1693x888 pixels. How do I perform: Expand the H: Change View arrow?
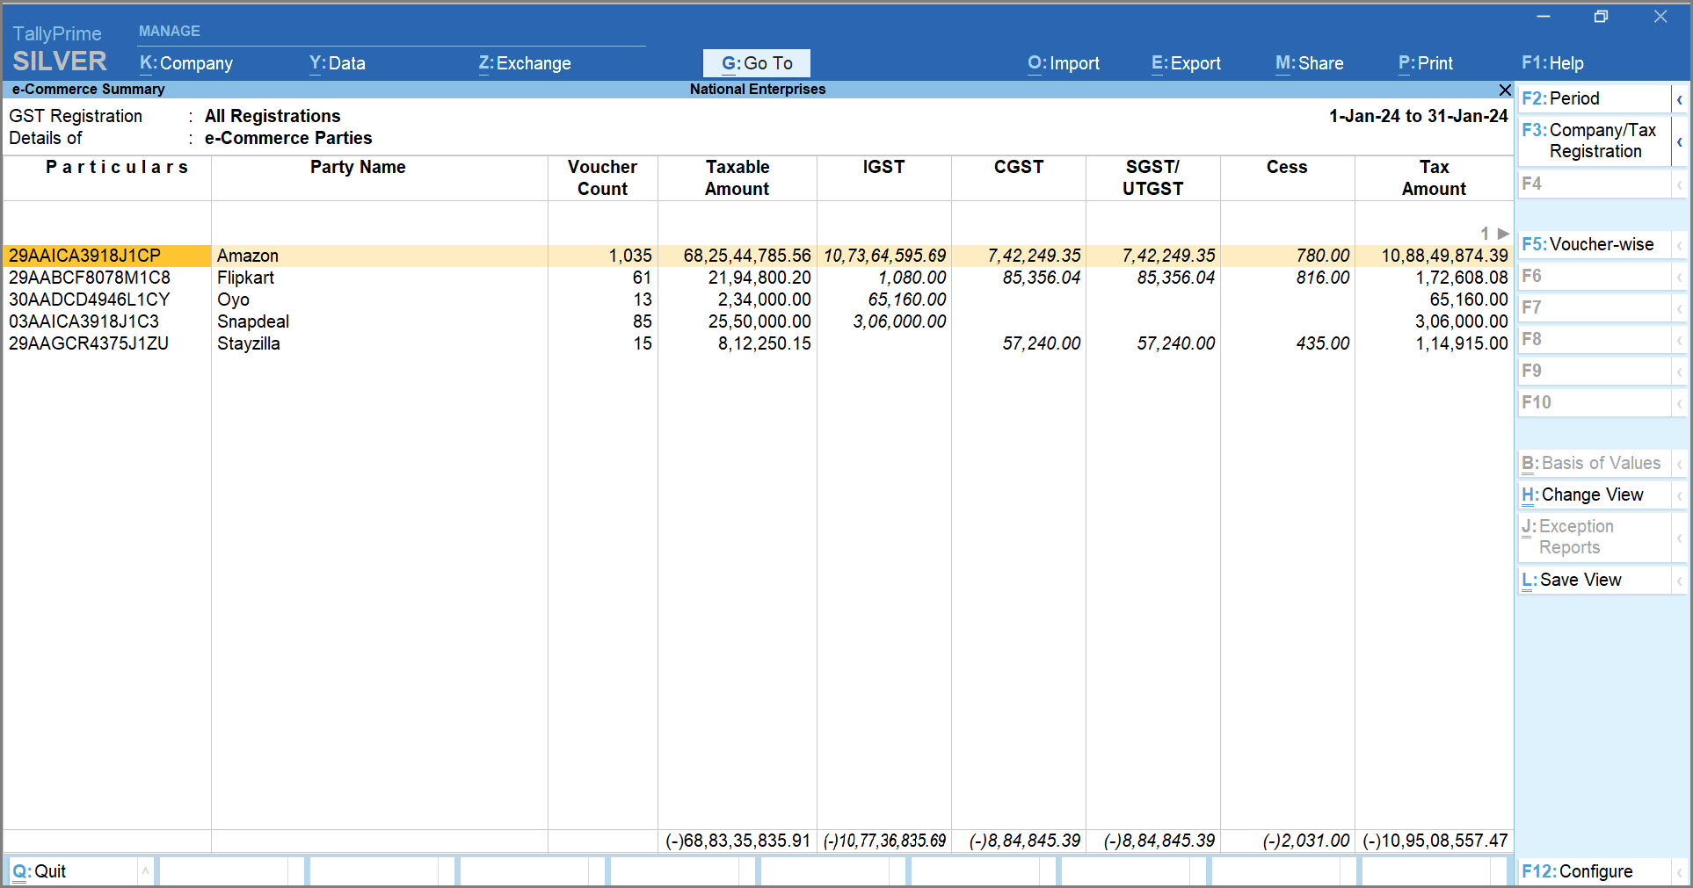click(1679, 495)
